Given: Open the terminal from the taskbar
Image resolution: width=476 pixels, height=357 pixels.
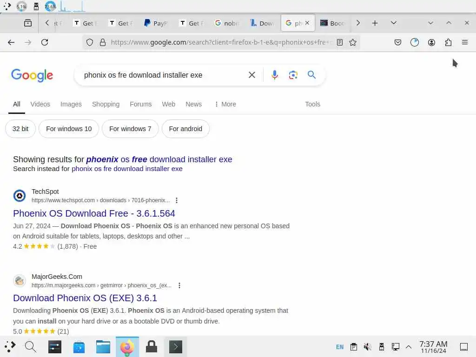Looking at the screenshot, I should point(175,347).
